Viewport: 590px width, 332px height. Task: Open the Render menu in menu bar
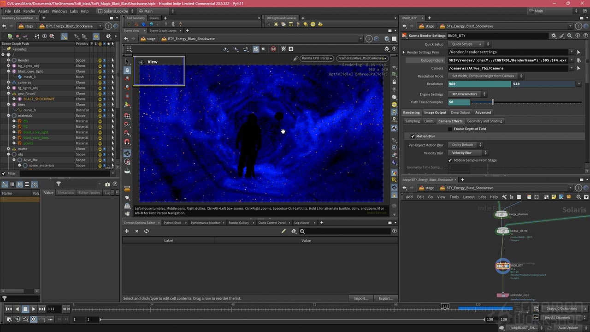[29, 11]
